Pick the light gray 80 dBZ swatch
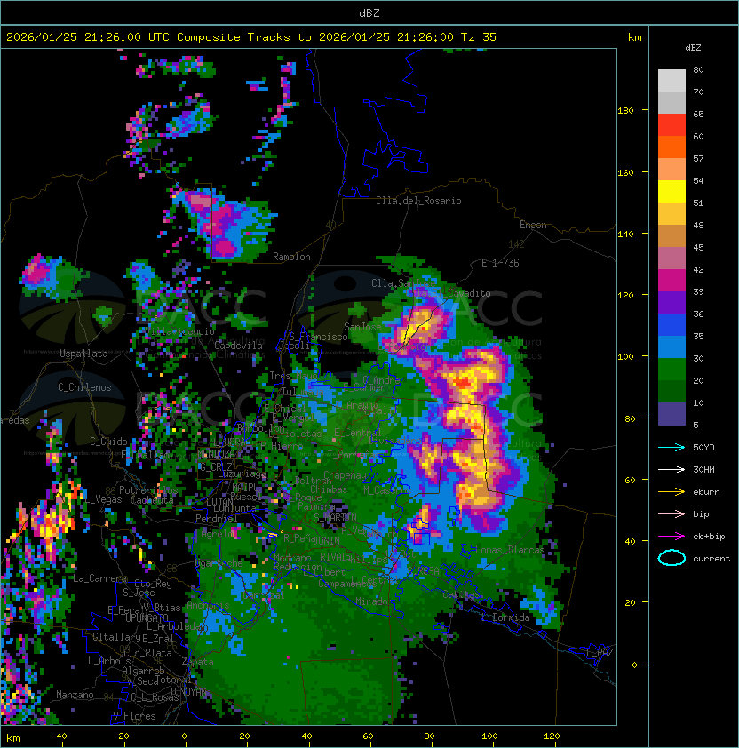Image resolution: width=739 pixels, height=748 pixels. [671, 80]
